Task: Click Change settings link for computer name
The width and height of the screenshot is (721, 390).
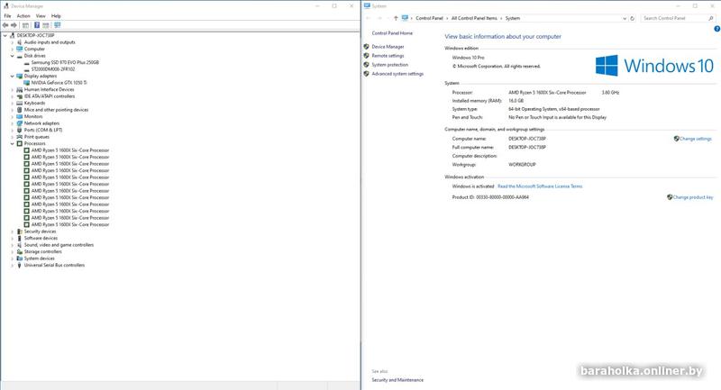Action: pyautogui.click(x=695, y=139)
